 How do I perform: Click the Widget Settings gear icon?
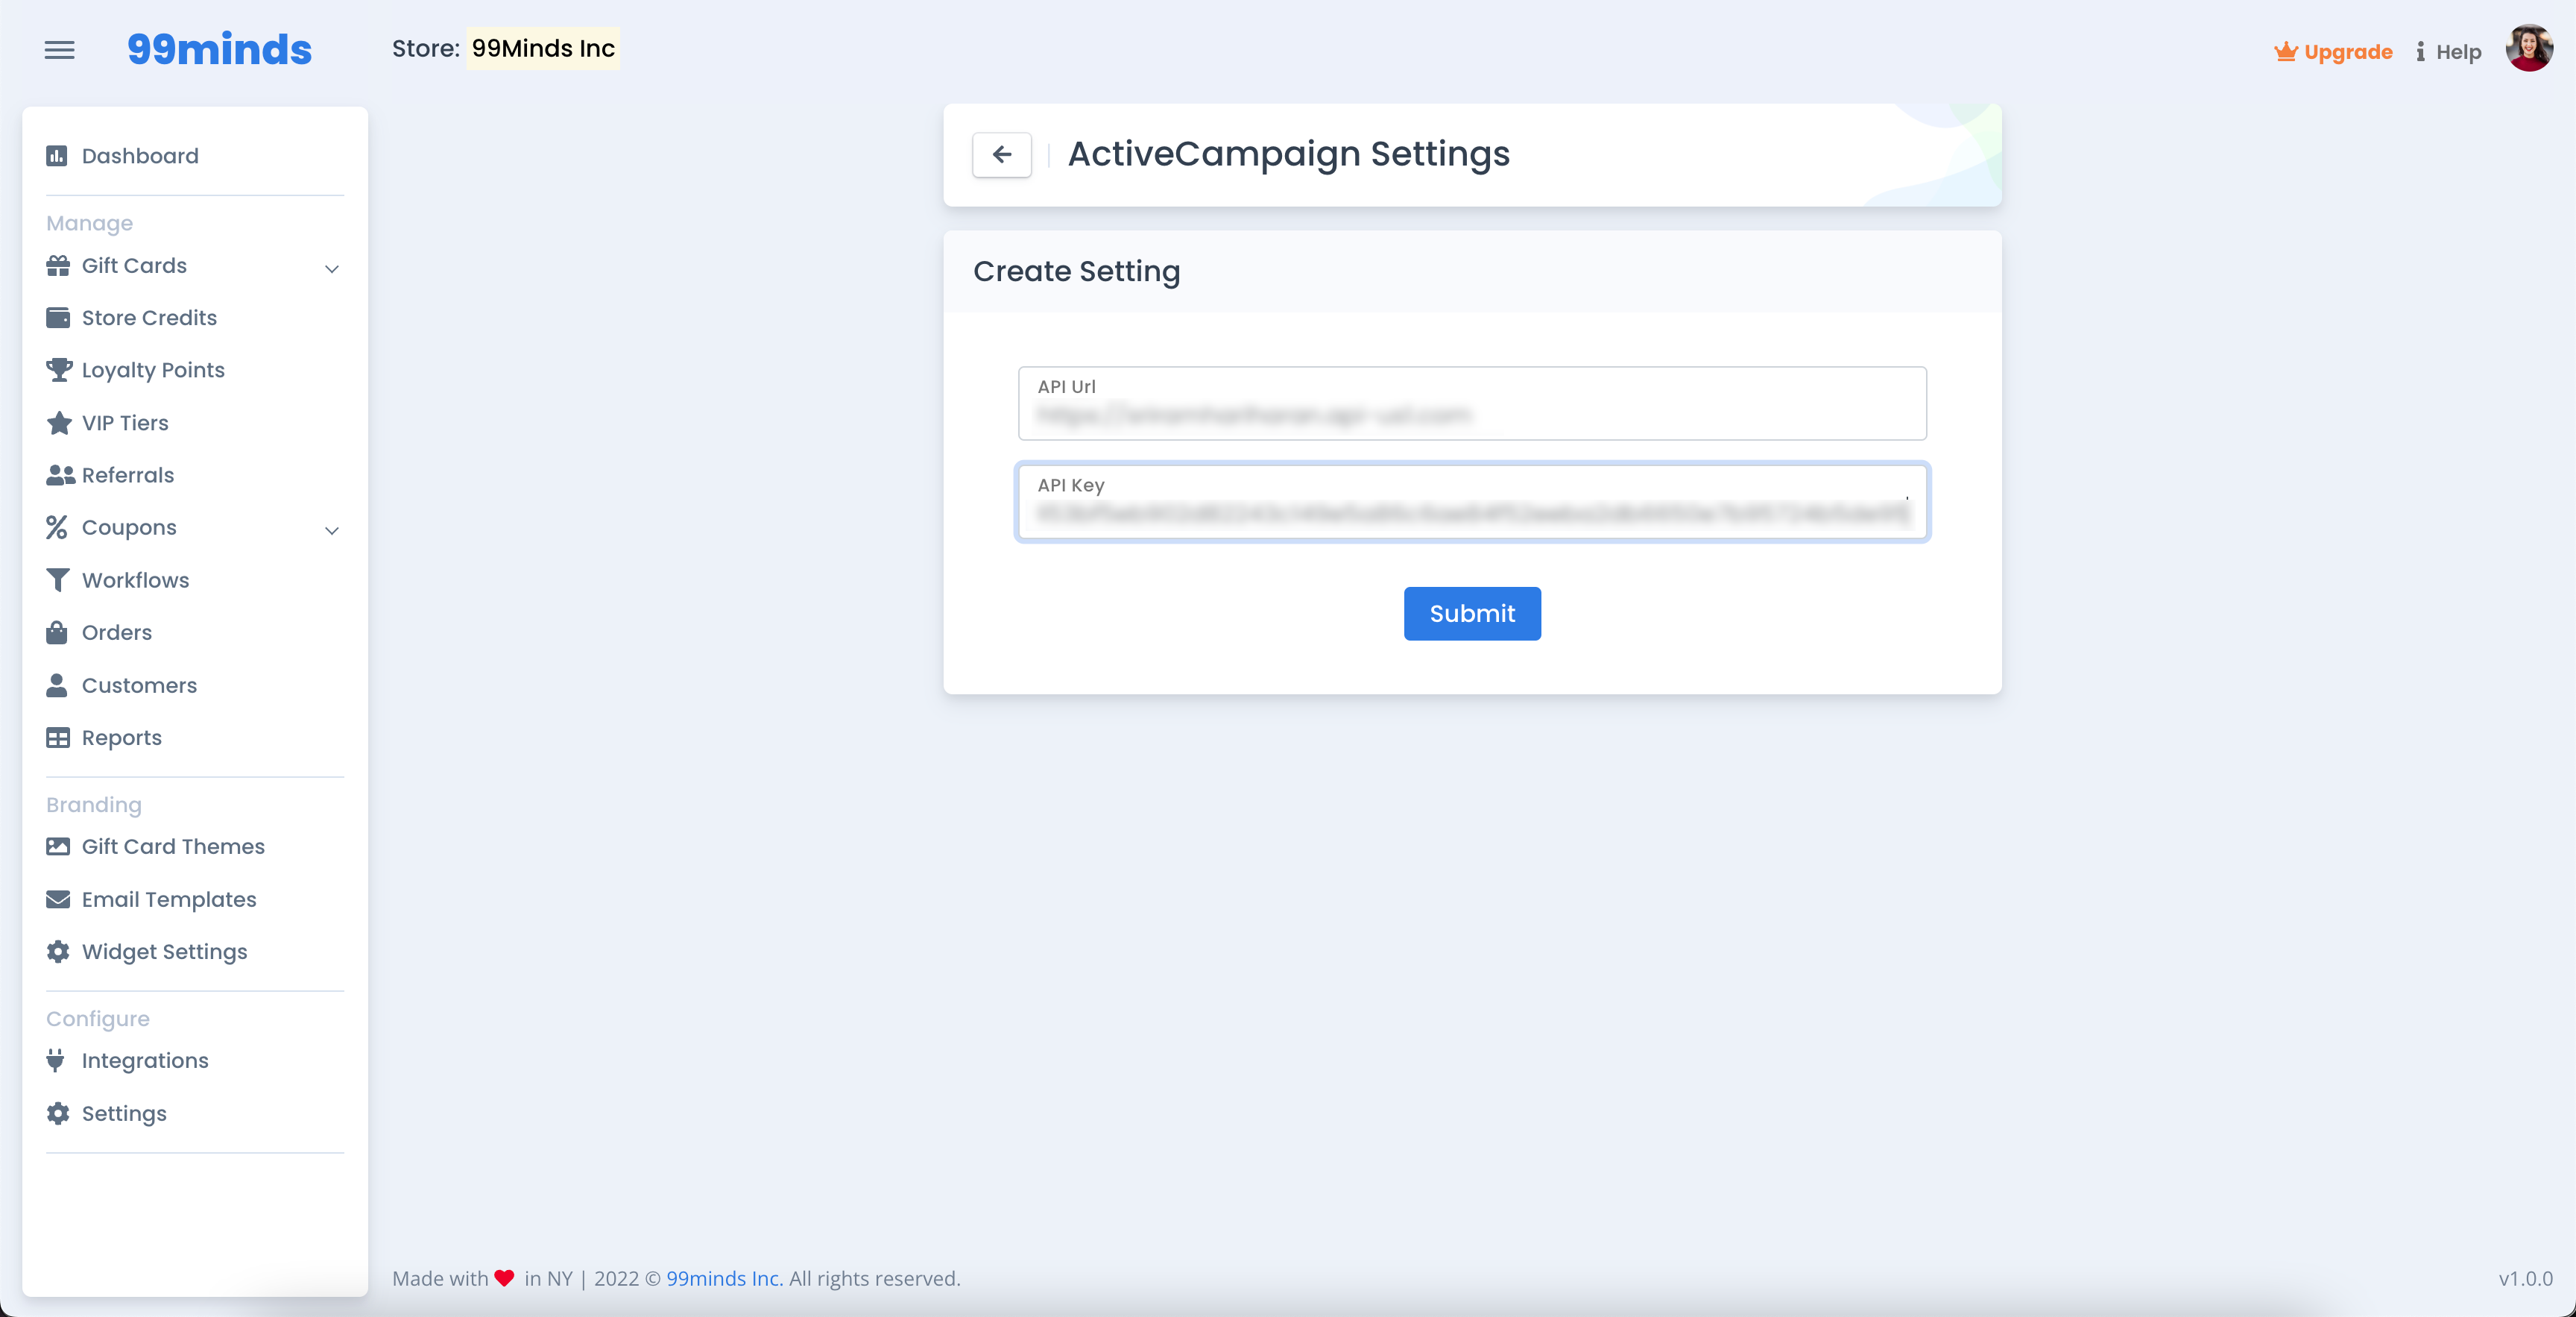(58, 952)
